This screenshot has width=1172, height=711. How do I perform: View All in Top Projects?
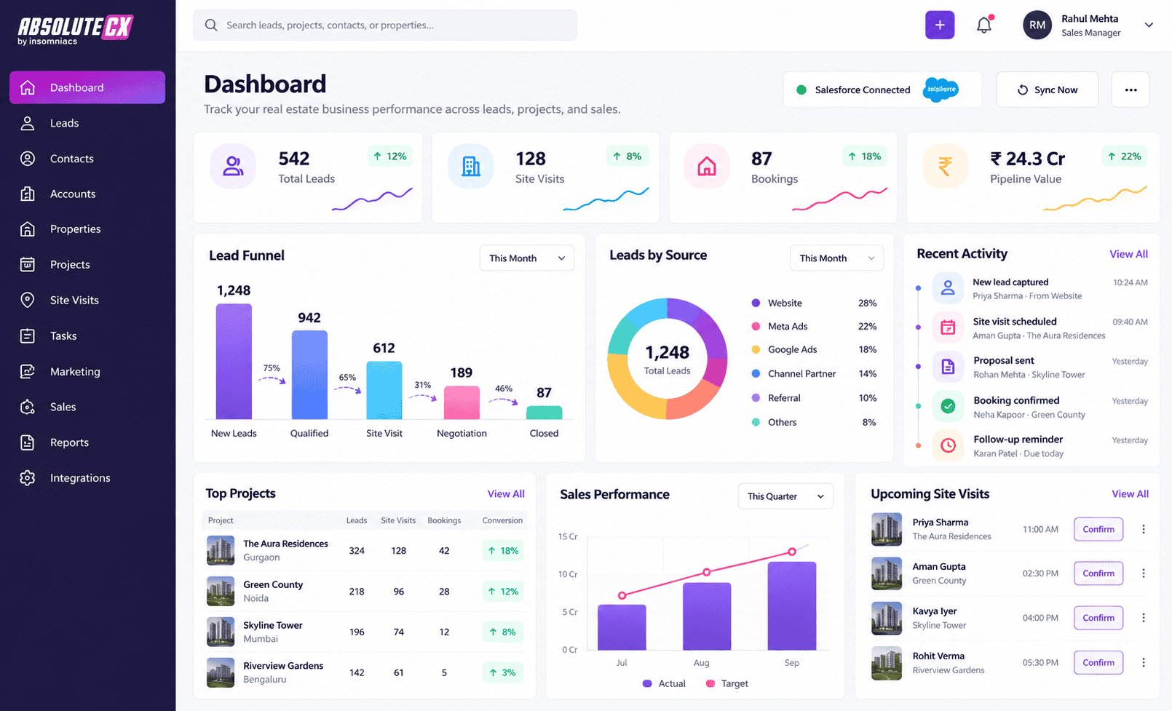coord(506,493)
